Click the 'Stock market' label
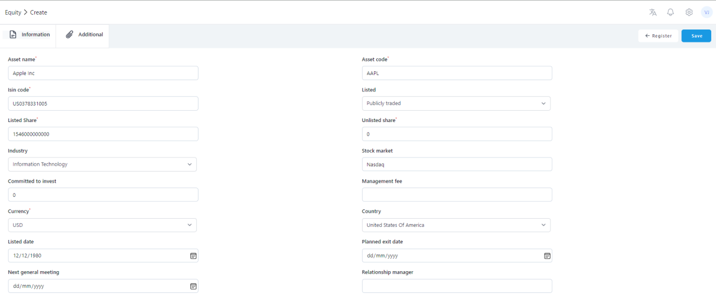This screenshot has width=716, height=303. 377,151
